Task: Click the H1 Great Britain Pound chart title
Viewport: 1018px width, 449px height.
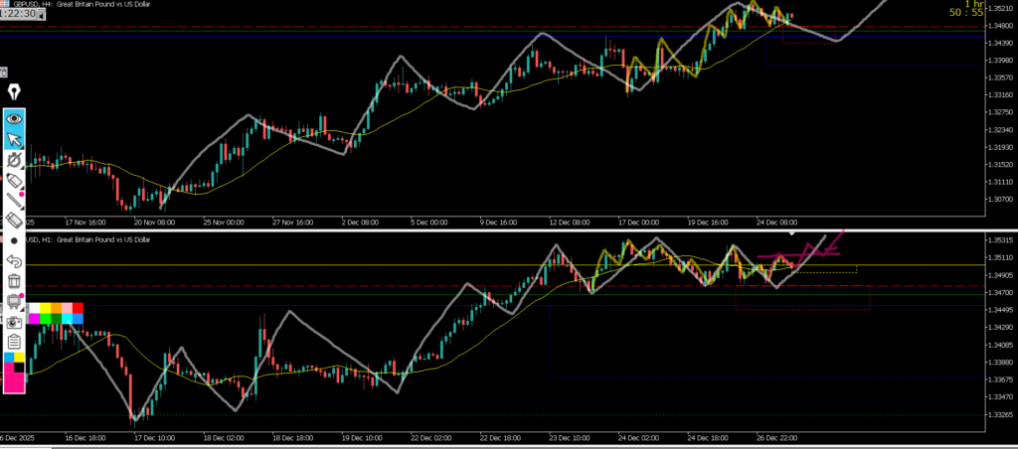Action: click(x=87, y=240)
